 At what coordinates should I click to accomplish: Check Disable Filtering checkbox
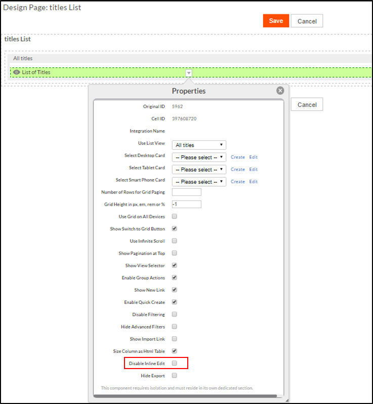(175, 314)
